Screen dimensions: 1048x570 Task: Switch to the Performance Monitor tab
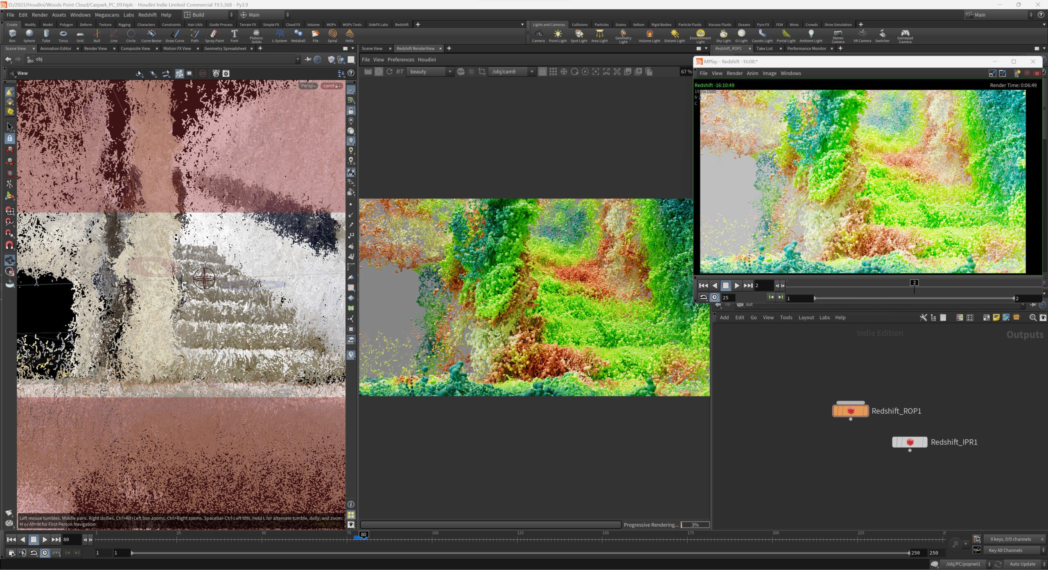tap(806, 48)
